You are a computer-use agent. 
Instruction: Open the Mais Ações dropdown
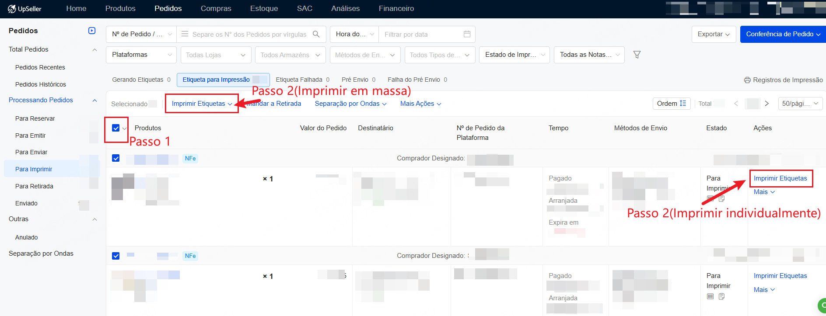(420, 104)
